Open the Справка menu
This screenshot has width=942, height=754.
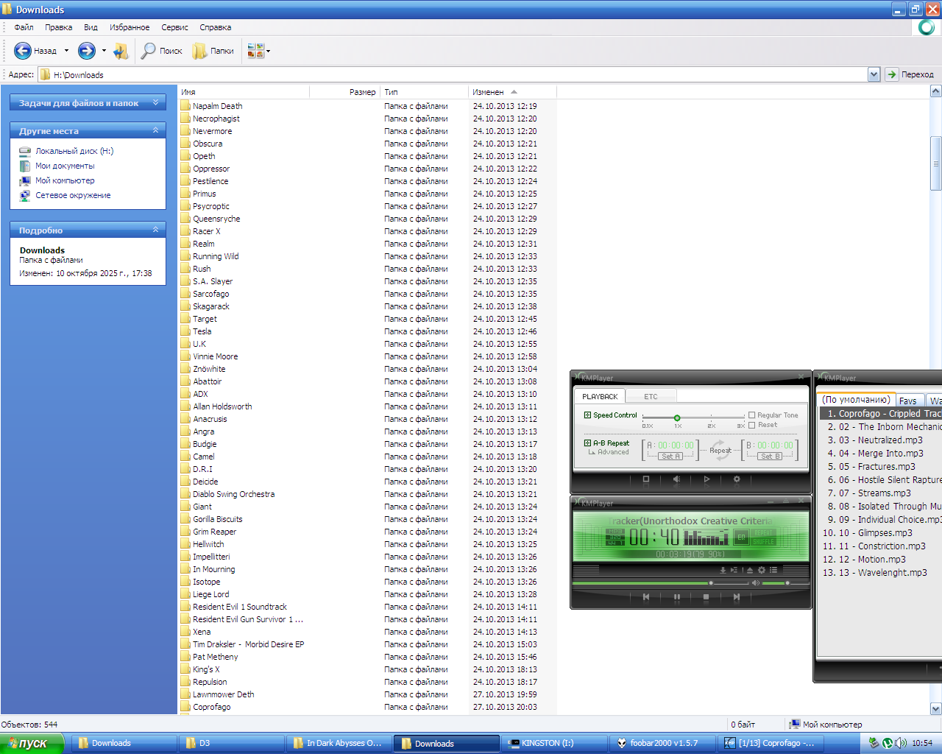point(215,27)
